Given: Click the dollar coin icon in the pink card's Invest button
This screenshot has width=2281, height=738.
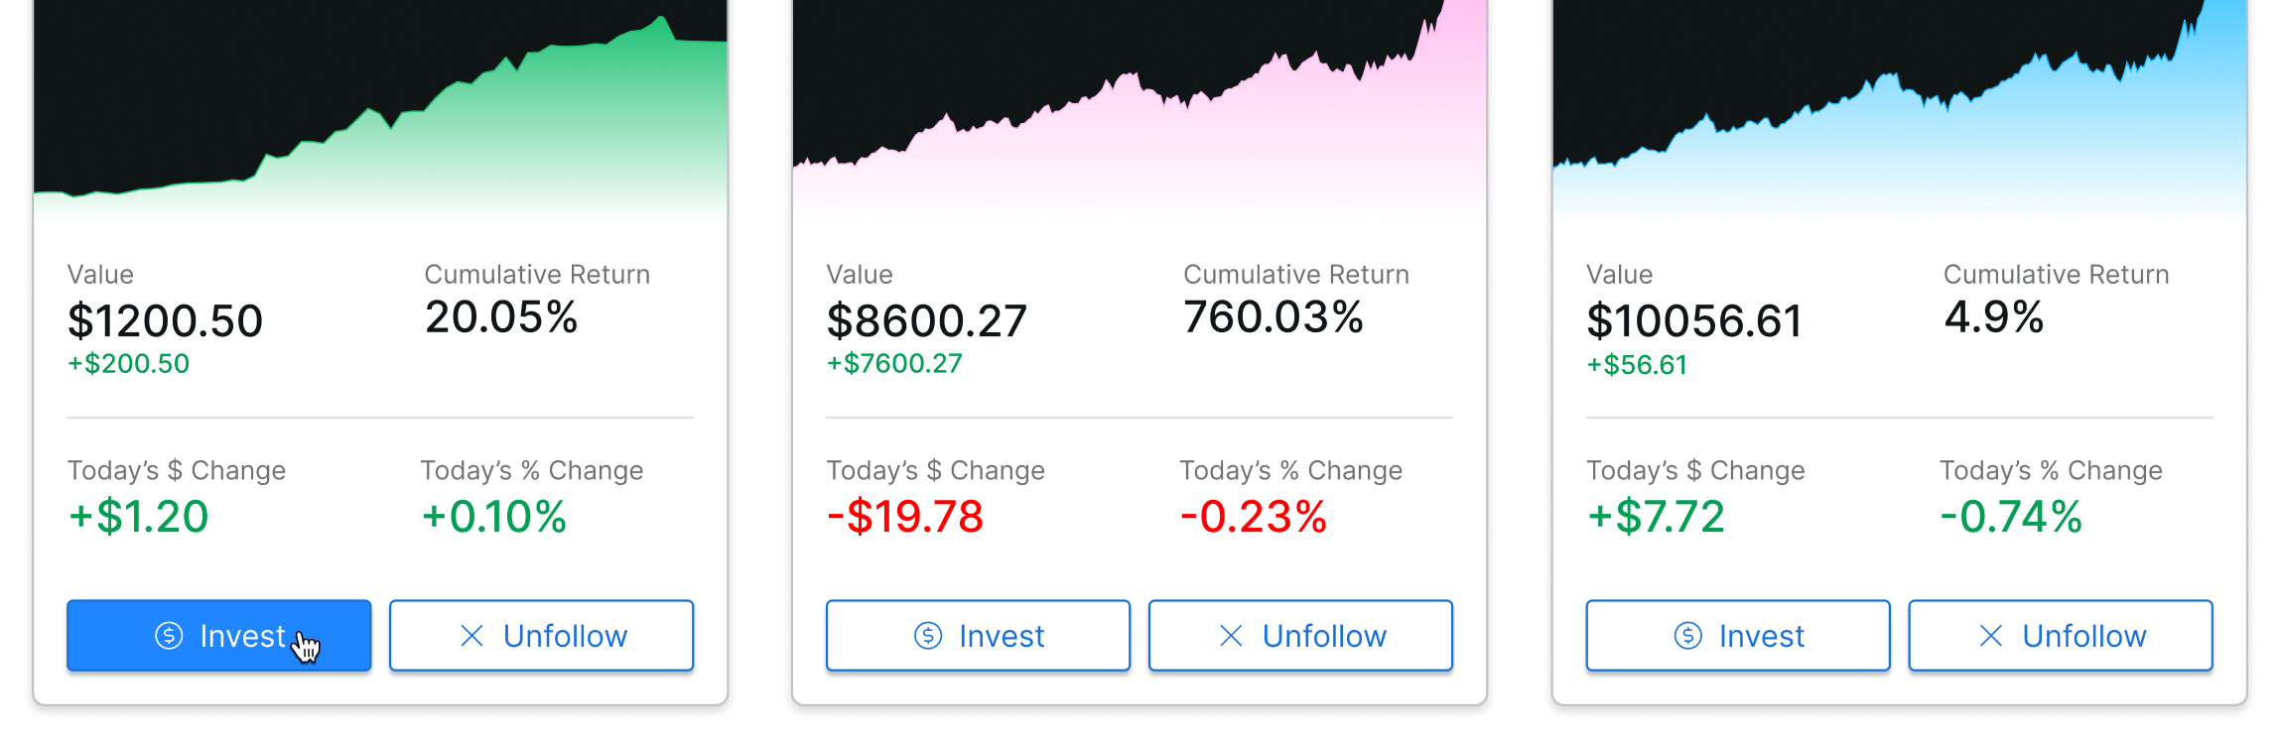Looking at the screenshot, I should tap(928, 636).
